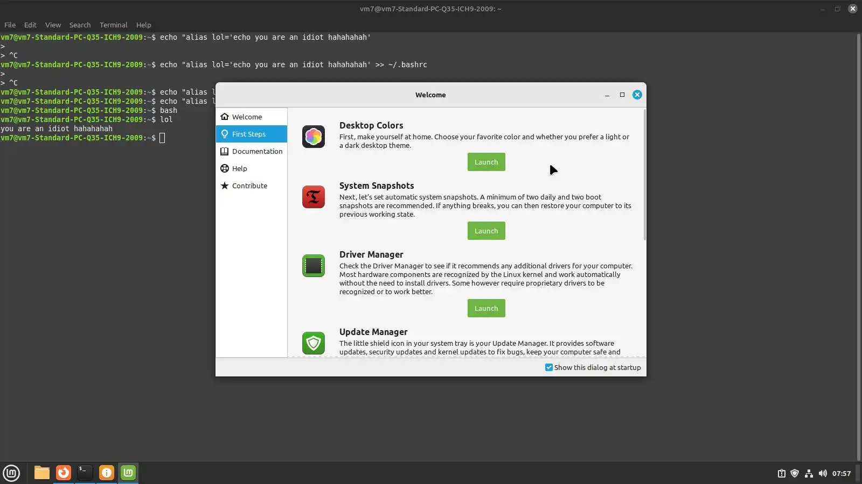Minimize the Welcome dialog

click(x=607, y=95)
